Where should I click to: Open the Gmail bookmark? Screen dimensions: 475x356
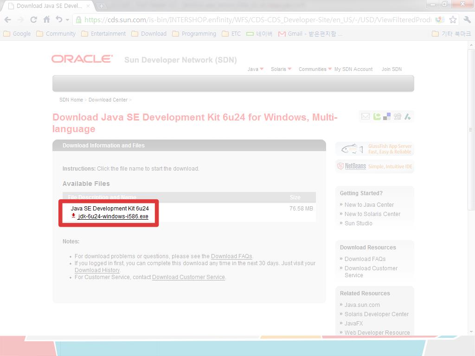(x=309, y=33)
